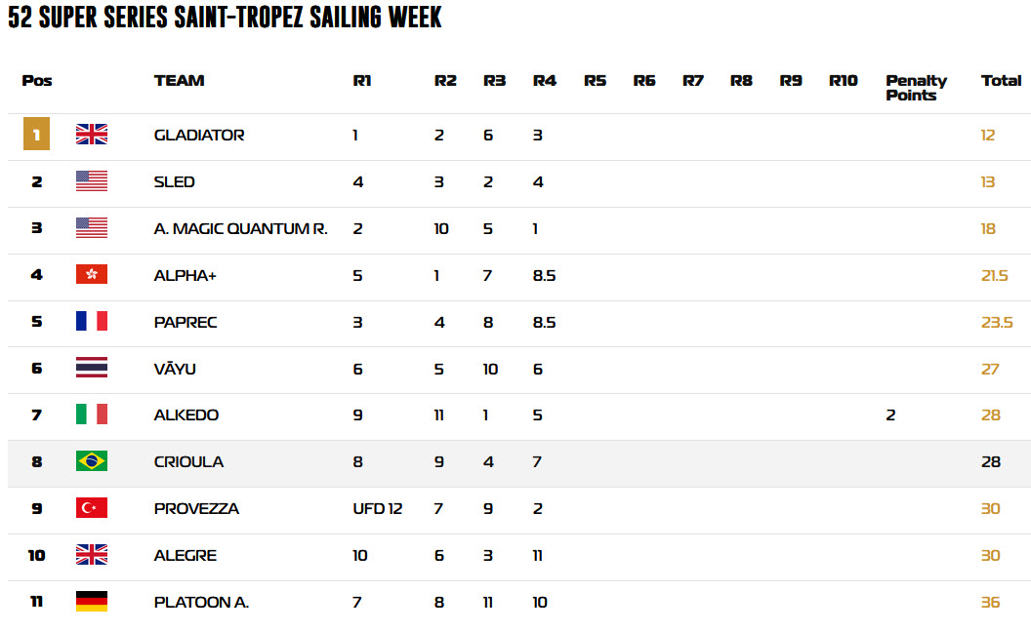
Task: Click the 52 Super Series Saint-Tropez title
Action: pyautogui.click(x=225, y=17)
